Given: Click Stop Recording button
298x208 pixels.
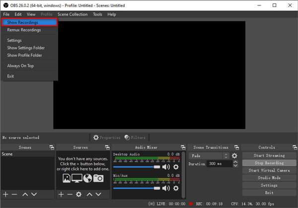Looking at the screenshot, I should (x=269, y=163).
